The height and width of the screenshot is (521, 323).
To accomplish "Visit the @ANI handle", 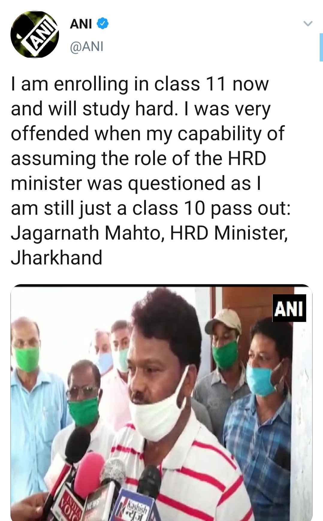I will (87, 46).
